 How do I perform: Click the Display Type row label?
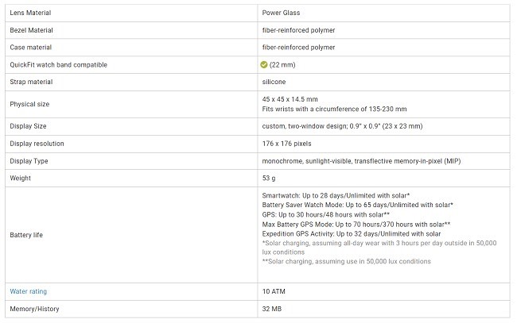(x=29, y=161)
